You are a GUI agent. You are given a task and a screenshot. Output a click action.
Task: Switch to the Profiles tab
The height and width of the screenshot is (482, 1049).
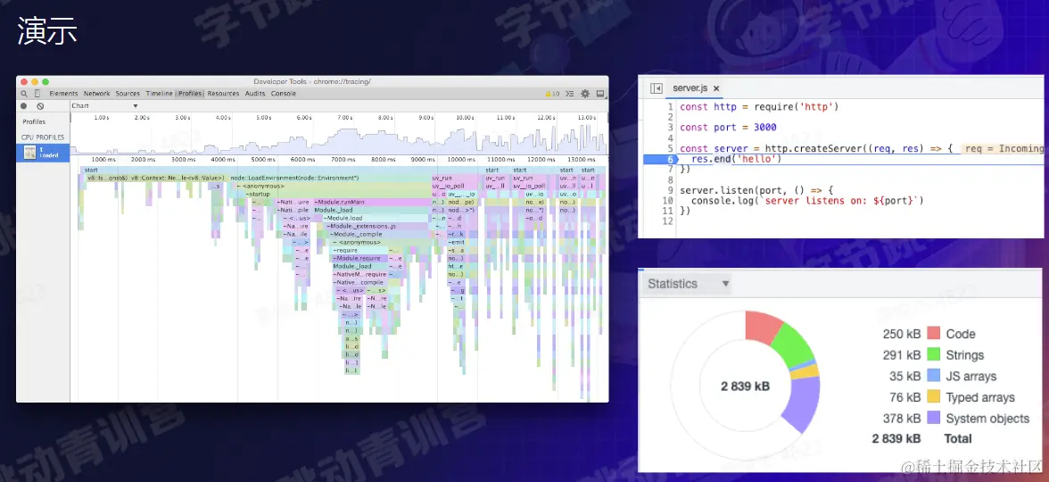pyautogui.click(x=190, y=94)
